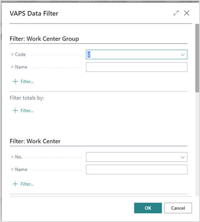This screenshot has height=222, width=200.
Task: Click the Filter: Work Center Group heading
Action: [44, 39]
